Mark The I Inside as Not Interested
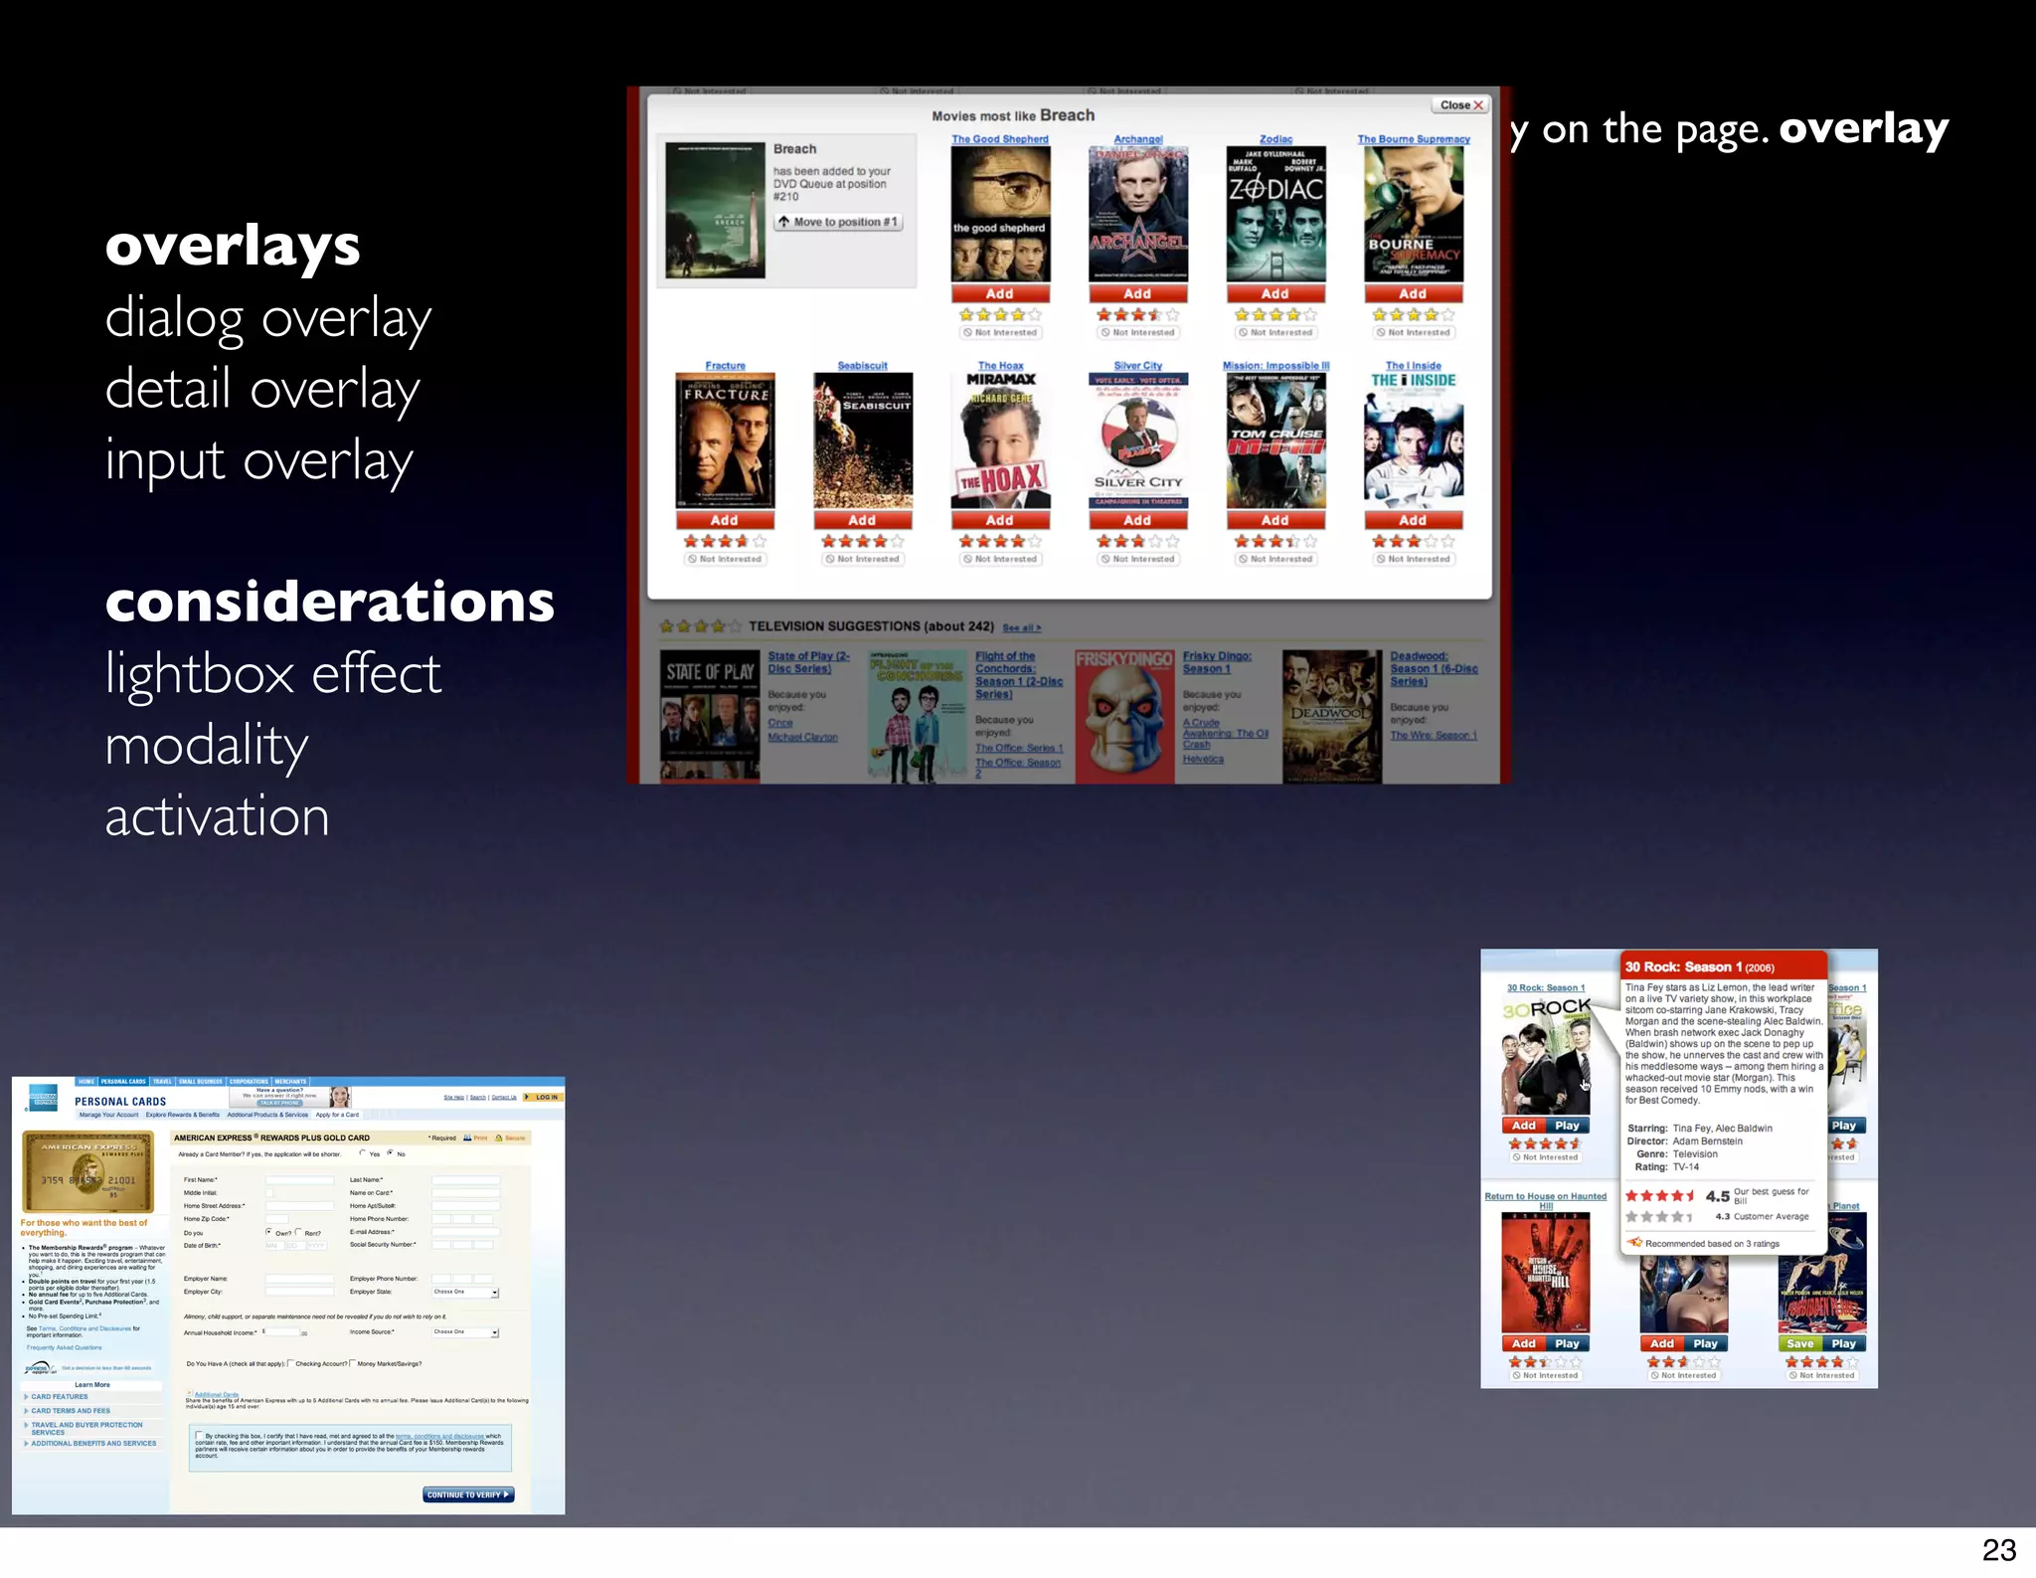The height and width of the screenshot is (1578, 2036). click(1413, 560)
